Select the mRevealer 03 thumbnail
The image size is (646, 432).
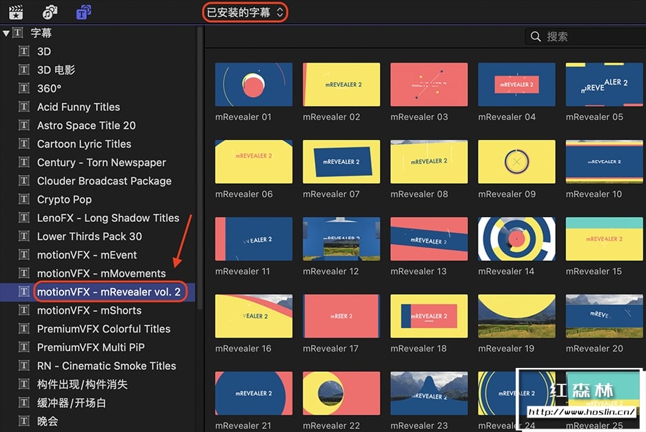(x=429, y=85)
